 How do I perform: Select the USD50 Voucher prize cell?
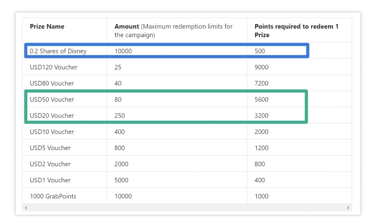click(x=52, y=99)
